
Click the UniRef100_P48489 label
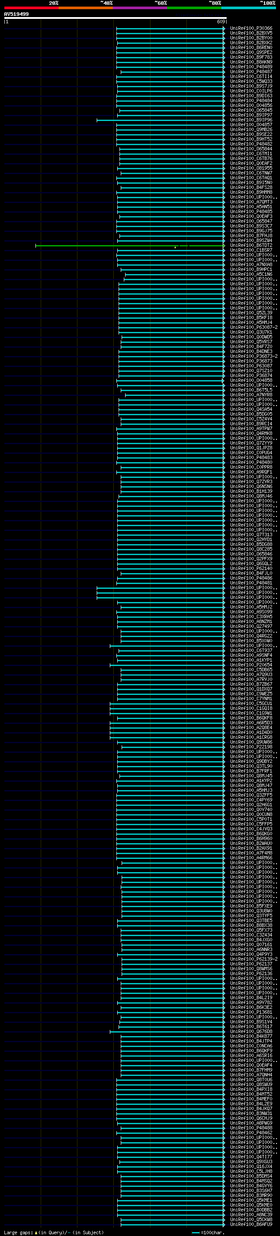click(x=251, y=67)
